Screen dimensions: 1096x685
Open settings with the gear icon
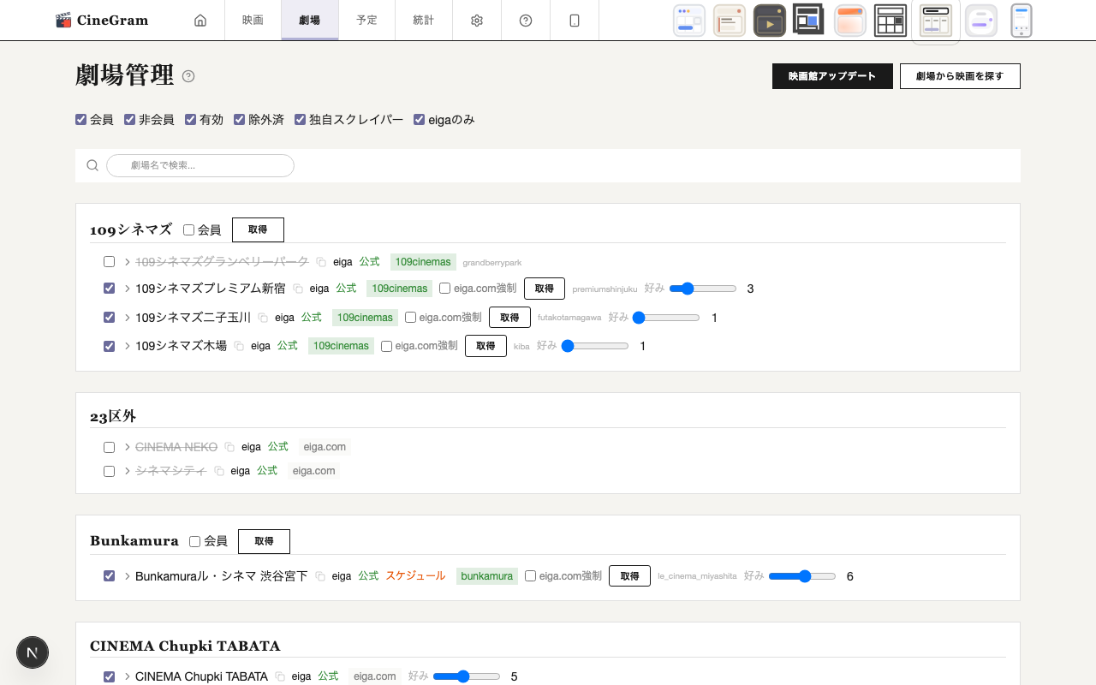tap(477, 21)
